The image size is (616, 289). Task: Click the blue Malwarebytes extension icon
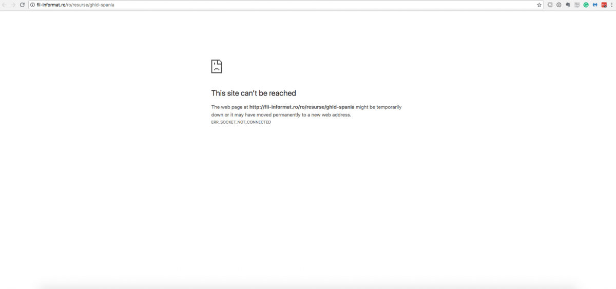pyautogui.click(x=595, y=5)
